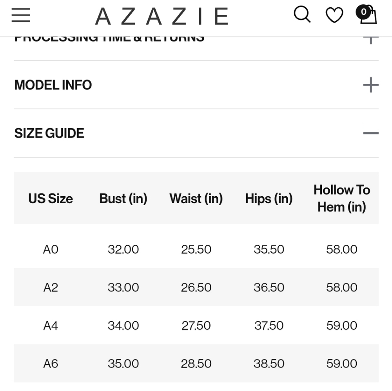Click the AZAZIE logo
The width and height of the screenshot is (392, 391).
(162, 16)
